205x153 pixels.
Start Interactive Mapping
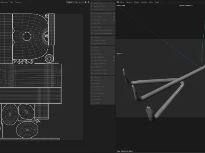(102, 30)
